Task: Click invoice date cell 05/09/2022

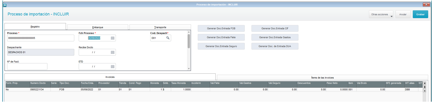Action: pos(89,90)
